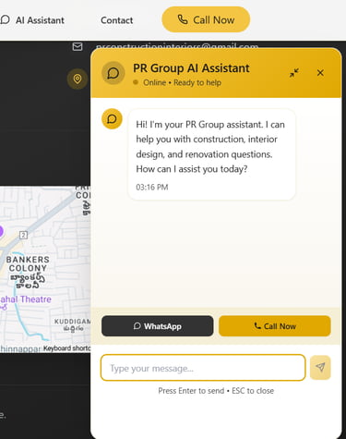This screenshot has height=439, width=346.
Task: Click the Call Now button in the top bar
Action: 206,19
